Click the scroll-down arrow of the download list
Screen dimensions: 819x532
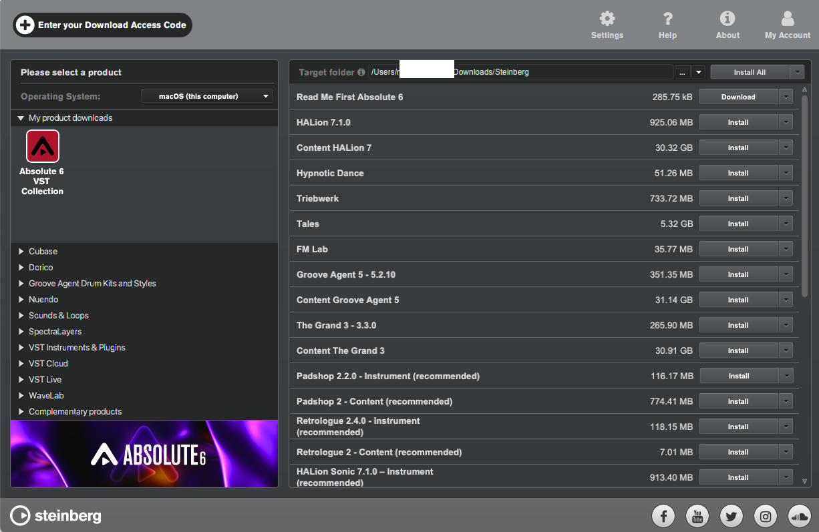click(x=805, y=480)
